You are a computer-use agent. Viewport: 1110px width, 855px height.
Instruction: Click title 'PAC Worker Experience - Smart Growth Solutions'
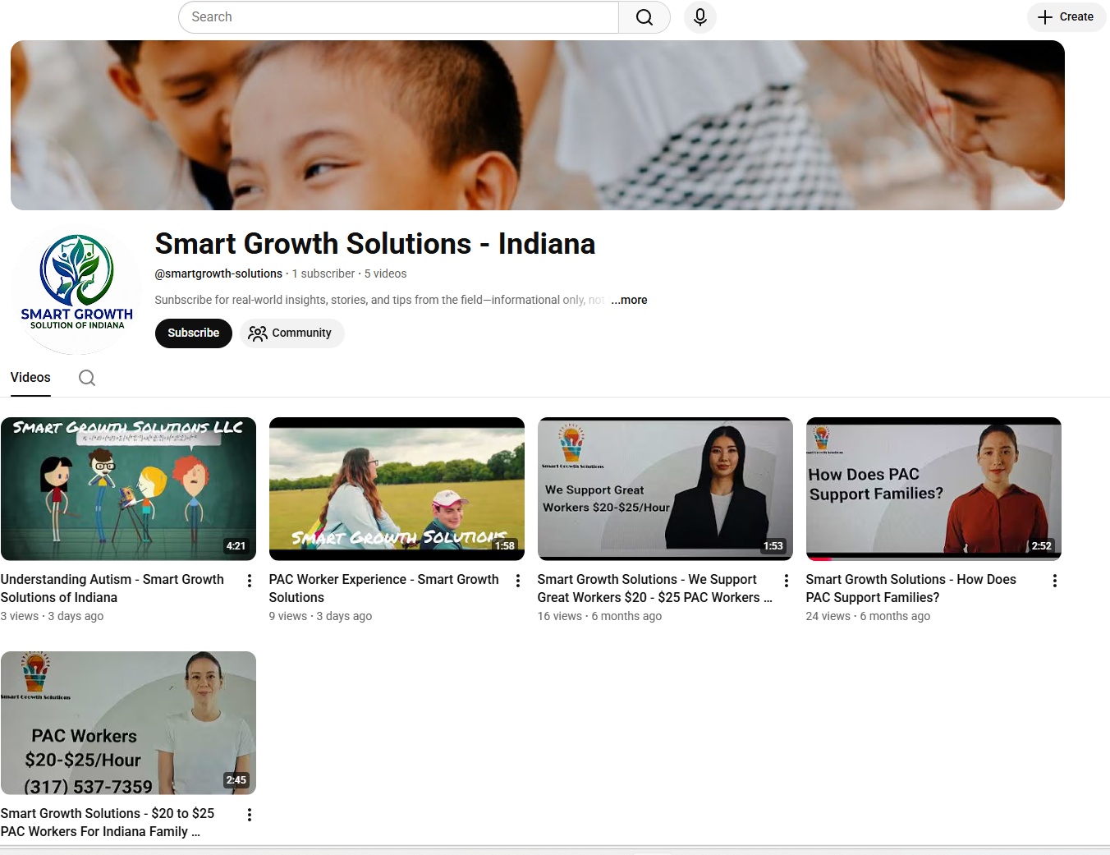384,589
